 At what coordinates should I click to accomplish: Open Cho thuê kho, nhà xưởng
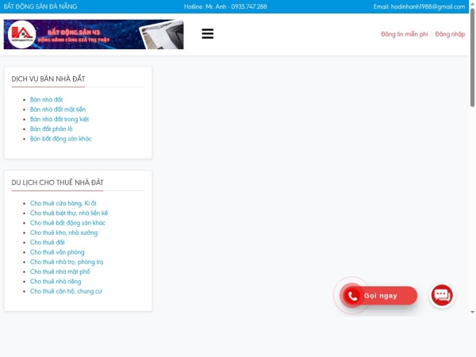[x=63, y=232]
